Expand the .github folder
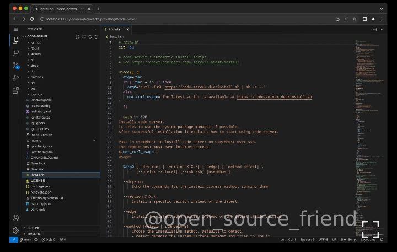Image resolution: width=397 pixels, height=252 pixels. click(x=61, y=42)
